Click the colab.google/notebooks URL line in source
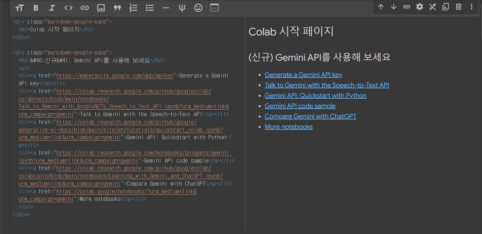Image resolution: width=482 pixels, height=234 pixels. [x=127, y=191]
